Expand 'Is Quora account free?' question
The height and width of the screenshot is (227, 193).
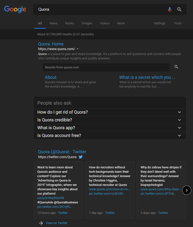[110, 135]
